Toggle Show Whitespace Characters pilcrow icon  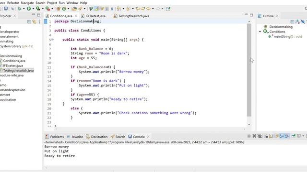click(x=112, y=9)
